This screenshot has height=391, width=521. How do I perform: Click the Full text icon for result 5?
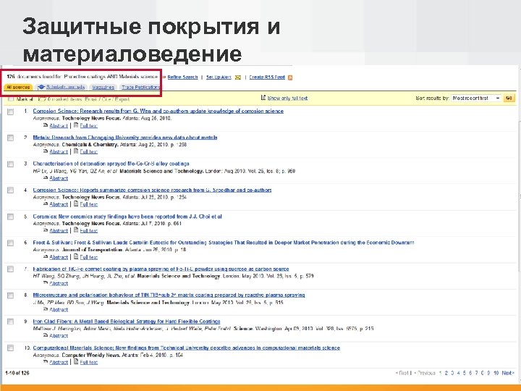pyautogui.click(x=76, y=230)
